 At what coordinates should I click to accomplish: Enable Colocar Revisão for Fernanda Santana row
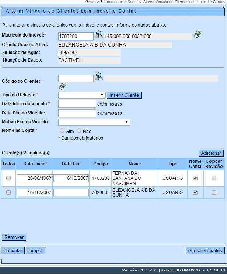point(214,178)
